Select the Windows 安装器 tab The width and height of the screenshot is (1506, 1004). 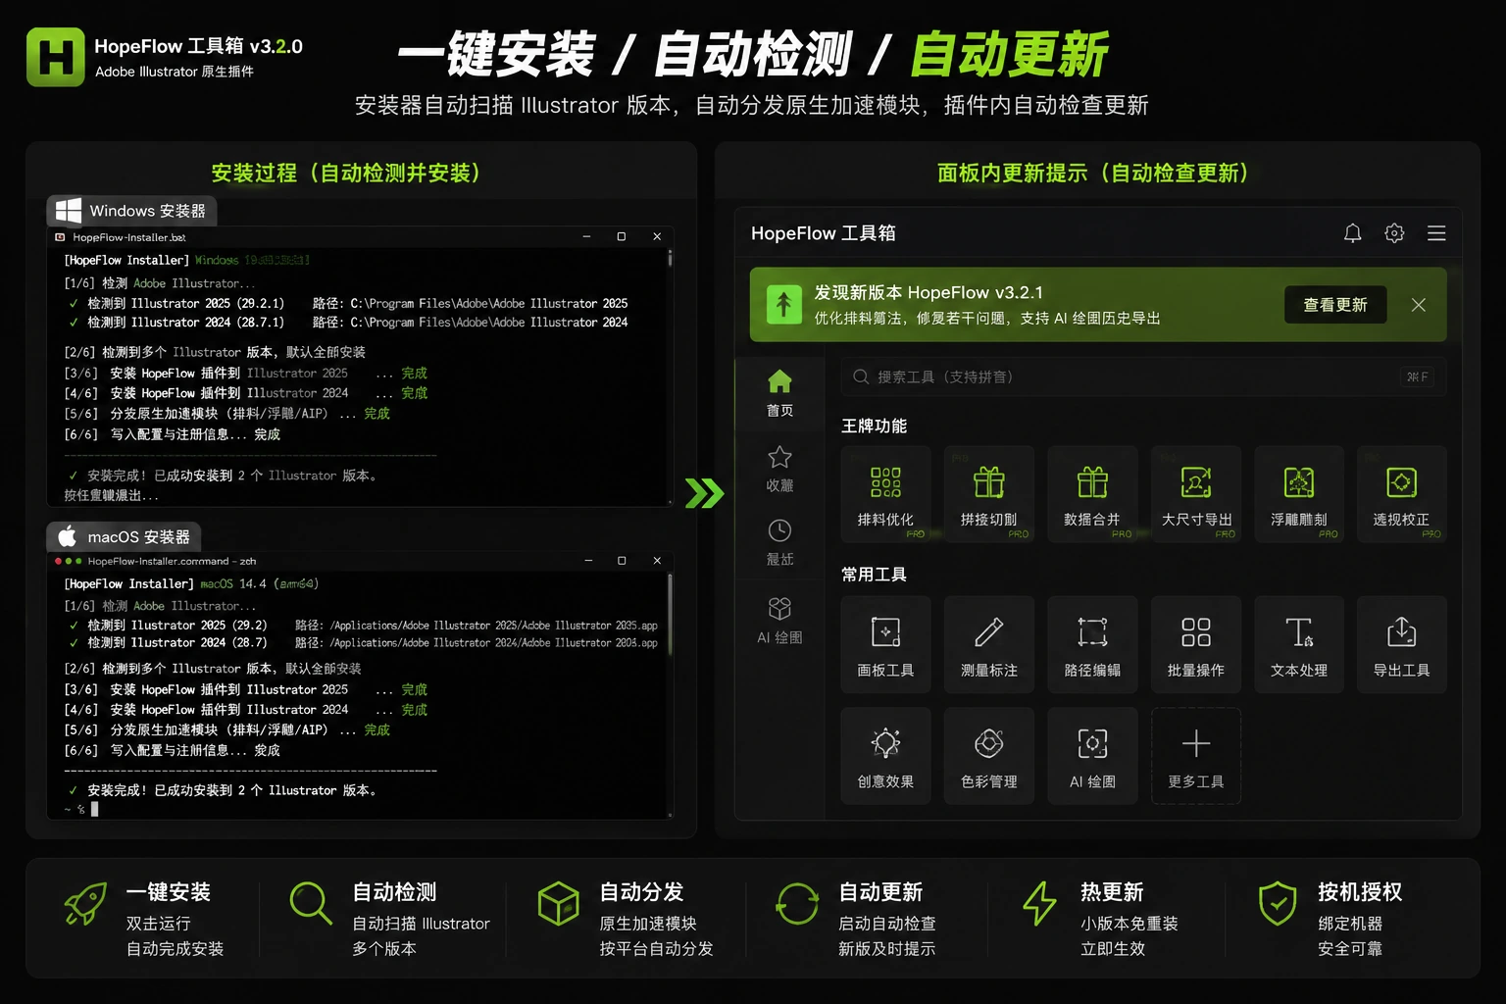131,211
